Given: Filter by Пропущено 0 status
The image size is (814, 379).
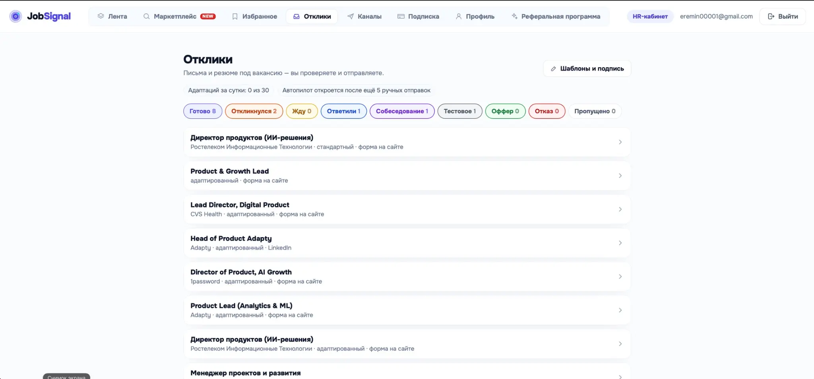Looking at the screenshot, I should tap(595, 111).
